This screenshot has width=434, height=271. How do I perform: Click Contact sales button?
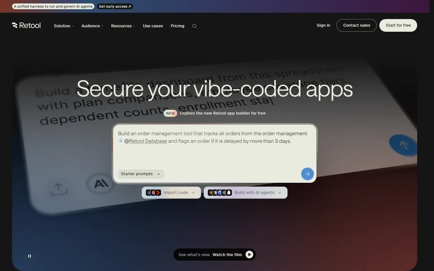357,25
